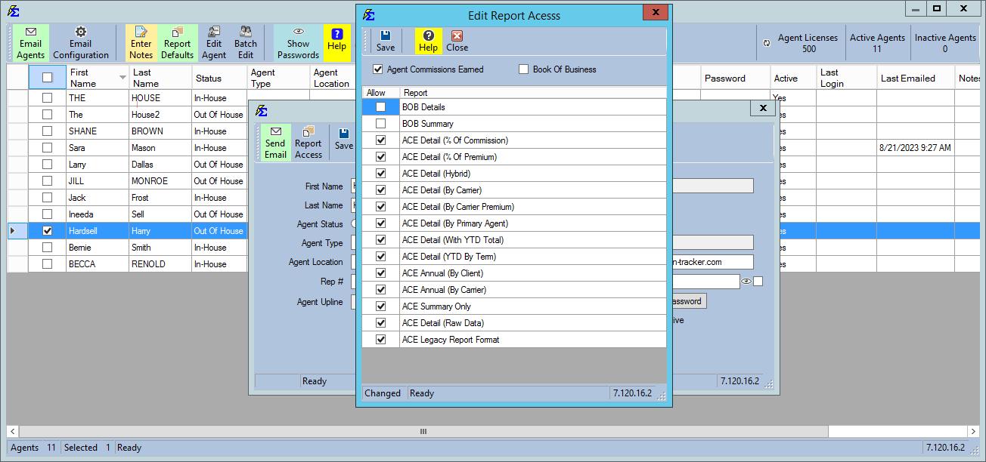Click Send Email in agent dialog
The image size is (986, 462).
pos(275,143)
